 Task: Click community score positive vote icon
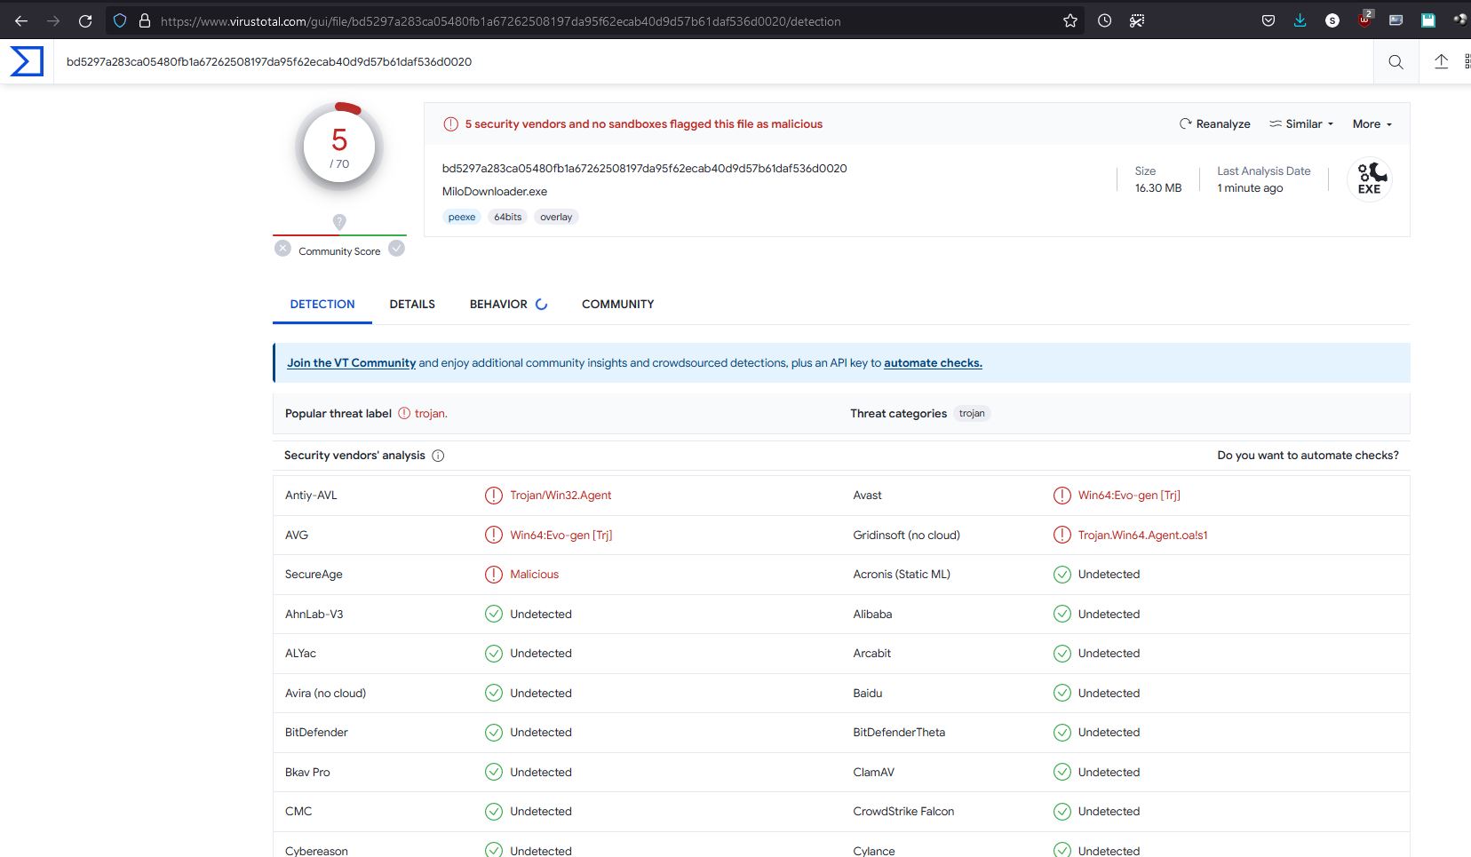[x=396, y=249]
